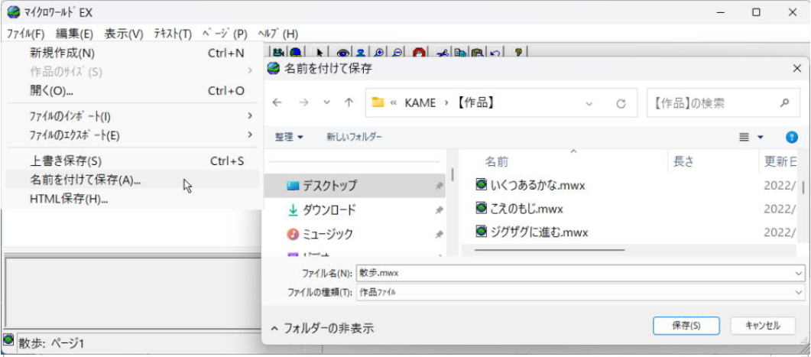Choose HTML保存(H)... menu entry
The image size is (811, 357).
coord(132,199)
